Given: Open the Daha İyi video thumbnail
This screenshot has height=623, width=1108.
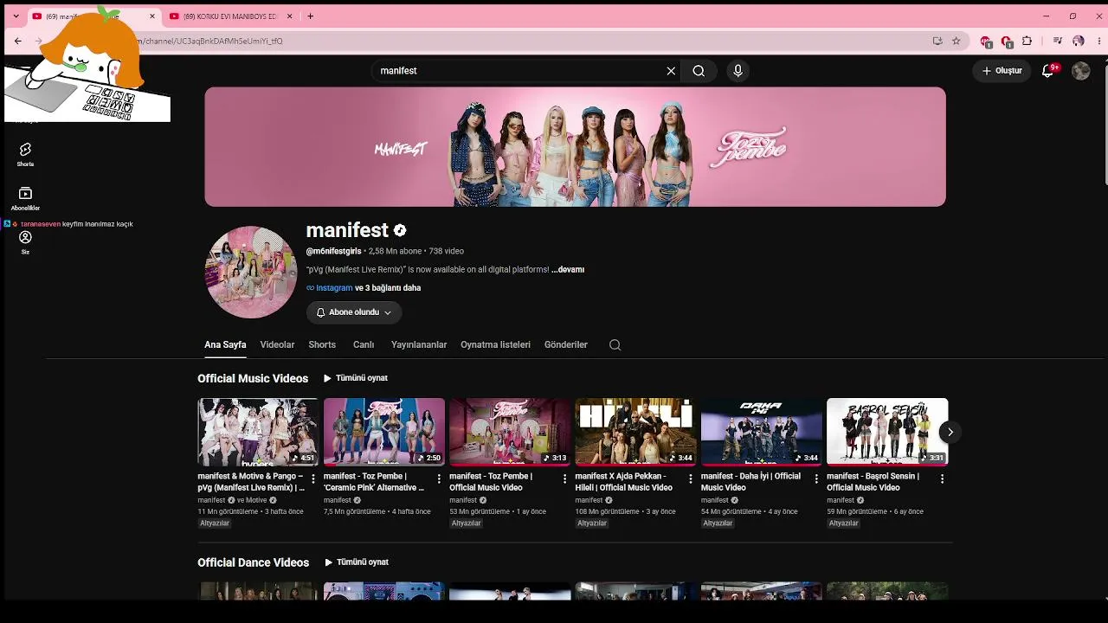Looking at the screenshot, I should pyautogui.click(x=762, y=432).
